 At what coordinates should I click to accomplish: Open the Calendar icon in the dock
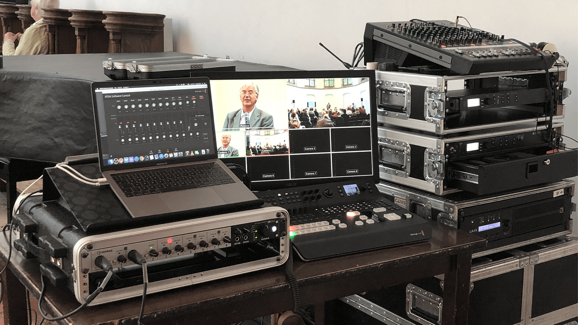pyautogui.click(x=171, y=155)
